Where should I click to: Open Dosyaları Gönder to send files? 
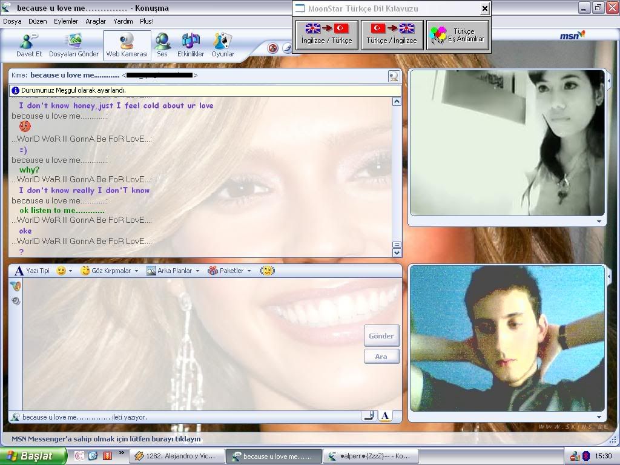tap(74, 44)
